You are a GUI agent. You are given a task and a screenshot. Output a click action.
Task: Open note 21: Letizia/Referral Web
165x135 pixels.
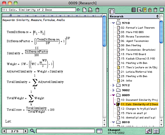(136, 72)
